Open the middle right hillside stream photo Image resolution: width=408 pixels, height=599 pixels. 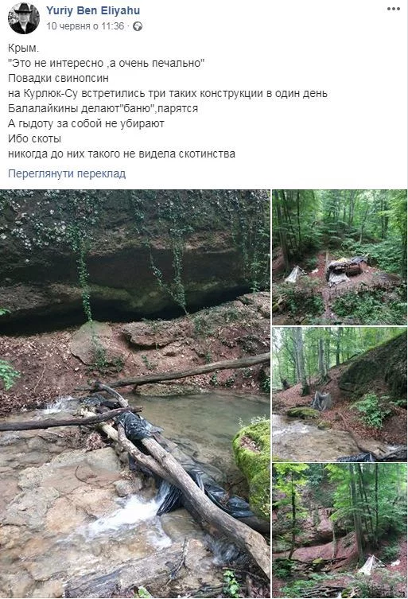point(340,394)
